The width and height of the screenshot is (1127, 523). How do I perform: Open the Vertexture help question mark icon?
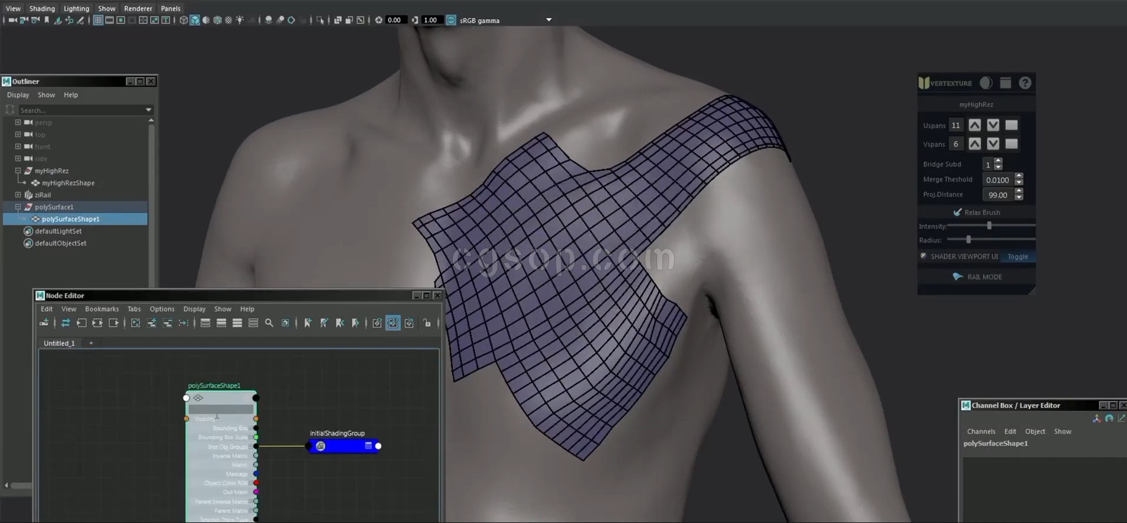[x=1025, y=83]
